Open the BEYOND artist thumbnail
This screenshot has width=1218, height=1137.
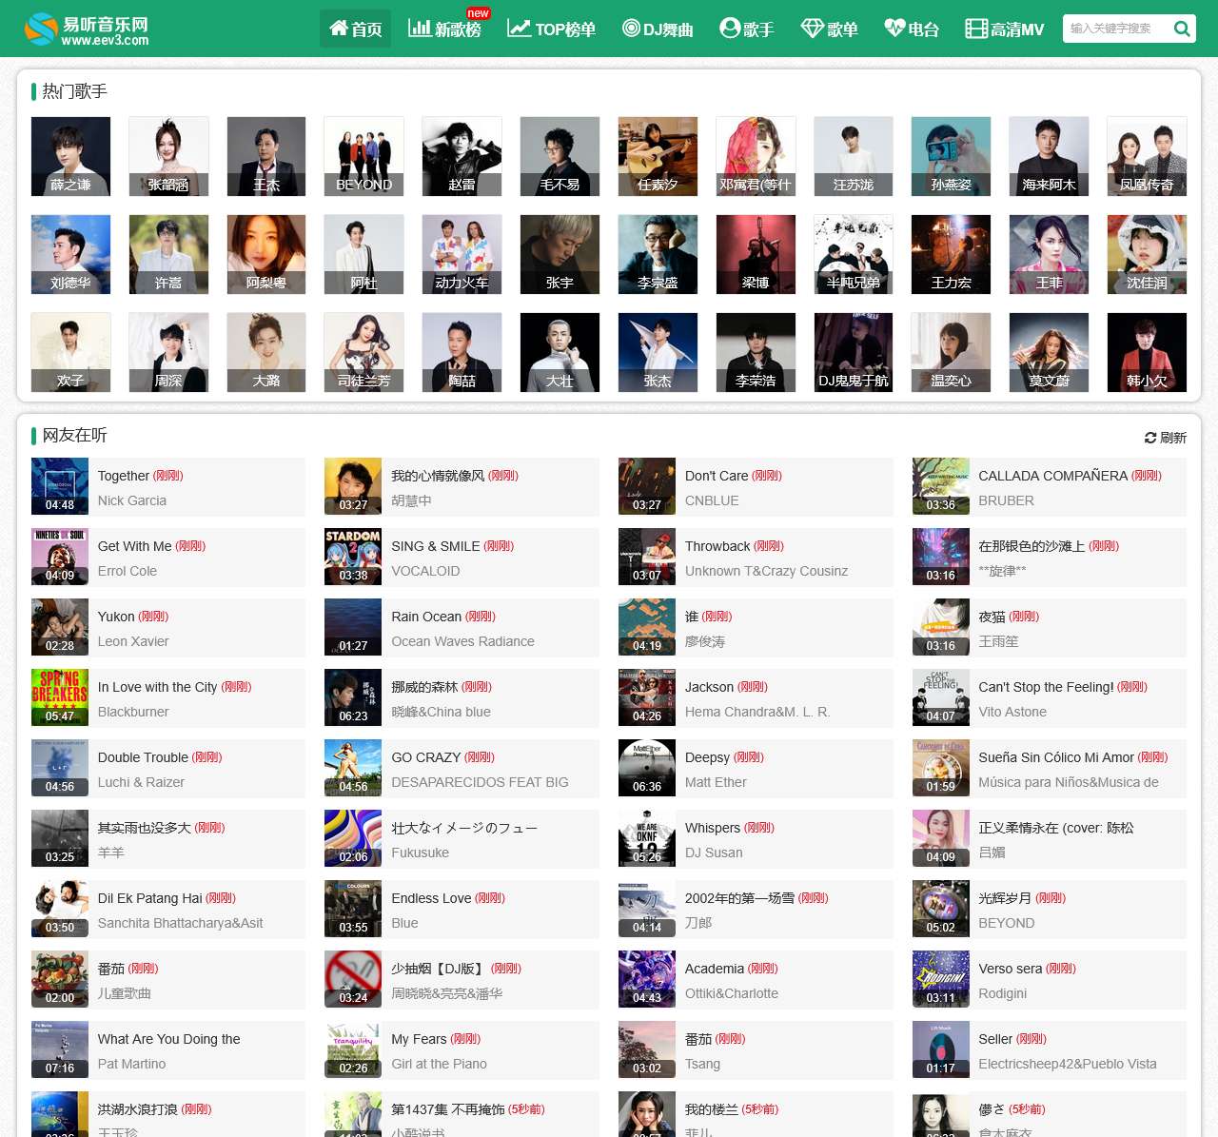point(363,156)
